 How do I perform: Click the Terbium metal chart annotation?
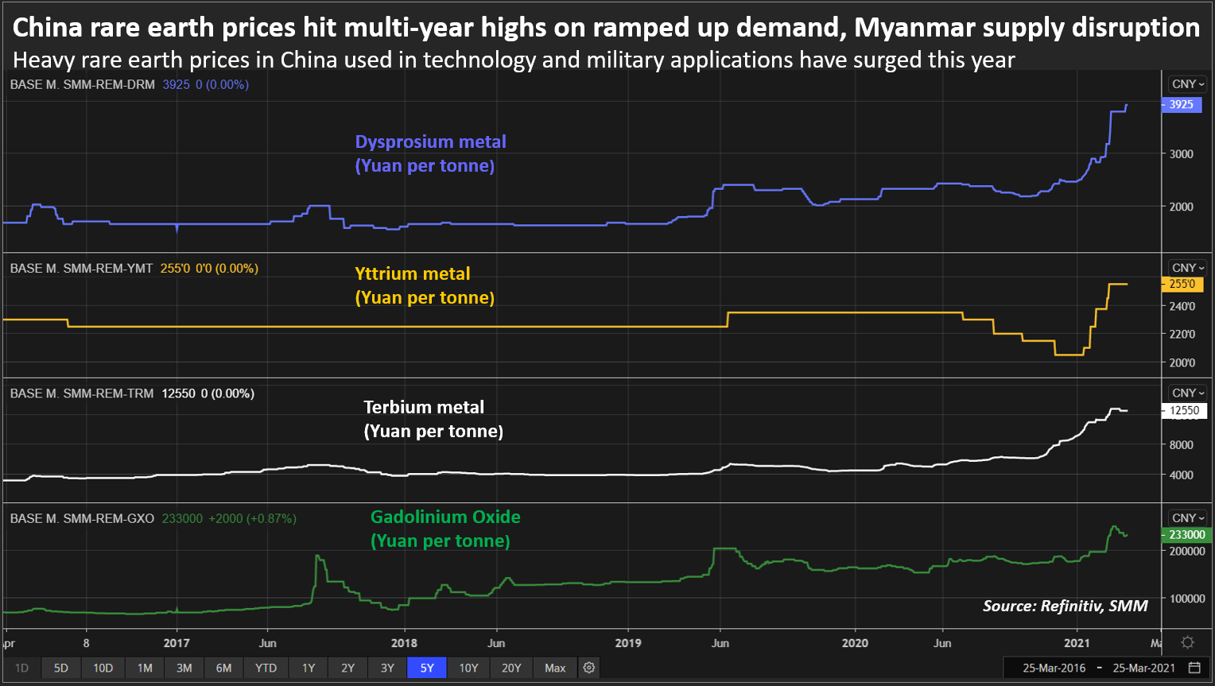(433, 419)
